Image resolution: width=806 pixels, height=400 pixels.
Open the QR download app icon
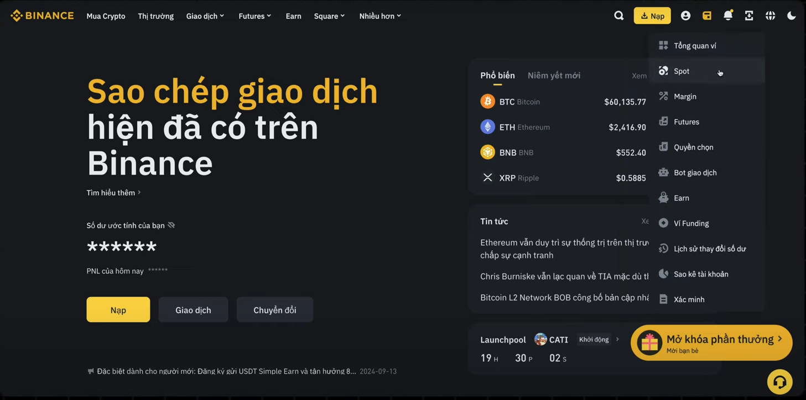749,16
